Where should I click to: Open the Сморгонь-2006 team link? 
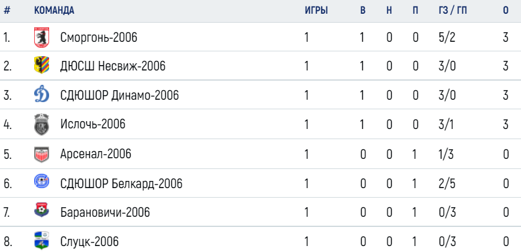[x=99, y=38]
